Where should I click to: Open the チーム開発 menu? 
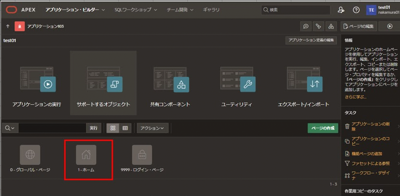click(x=180, y=10)
